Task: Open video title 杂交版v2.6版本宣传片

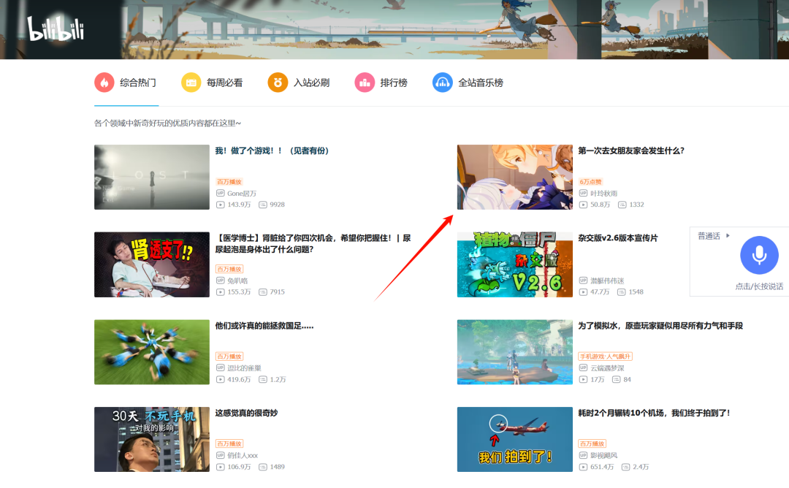Action: [618, 238]
